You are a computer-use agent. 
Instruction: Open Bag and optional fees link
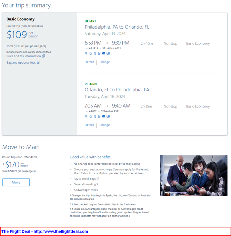point(21,63)
